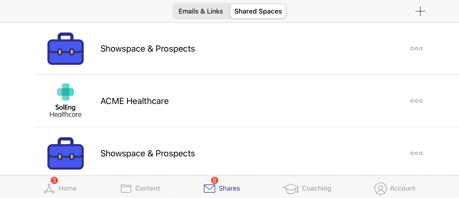Viewport: 459px width, 198px height.
Task: Toggle the Shared Spaces view on
Action: [258, 11]
